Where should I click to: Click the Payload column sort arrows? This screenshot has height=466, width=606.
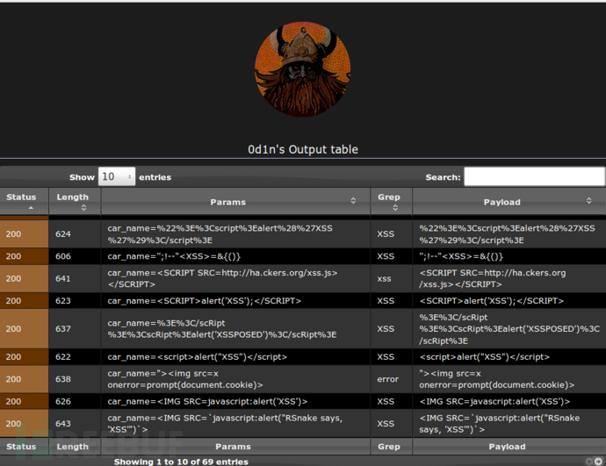[588, 201]
